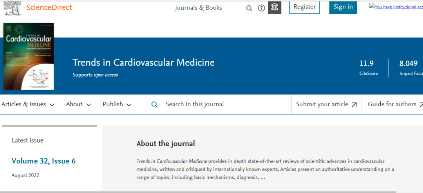The height and width of the screenshot is (193, 423).
Task: Expand the About menu
Action: click(x=78, y=104)
